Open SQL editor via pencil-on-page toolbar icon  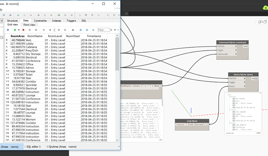(80, 15)
